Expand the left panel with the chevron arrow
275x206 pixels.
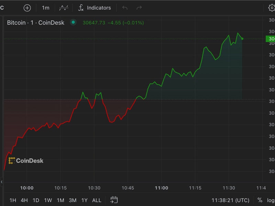point(2,182)
